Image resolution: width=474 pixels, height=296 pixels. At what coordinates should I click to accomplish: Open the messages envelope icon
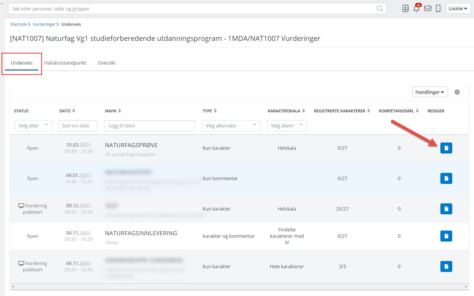(x=428, y=9)
